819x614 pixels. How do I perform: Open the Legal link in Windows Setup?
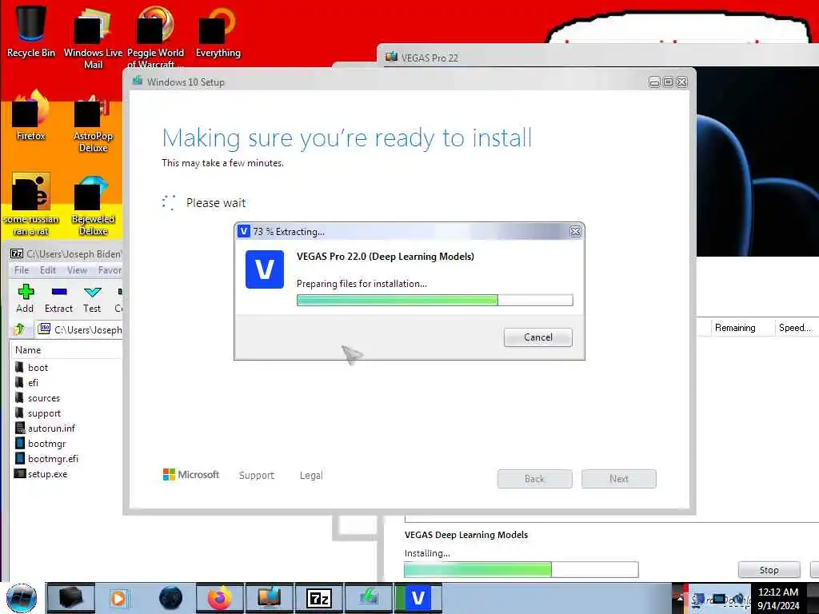311,475
